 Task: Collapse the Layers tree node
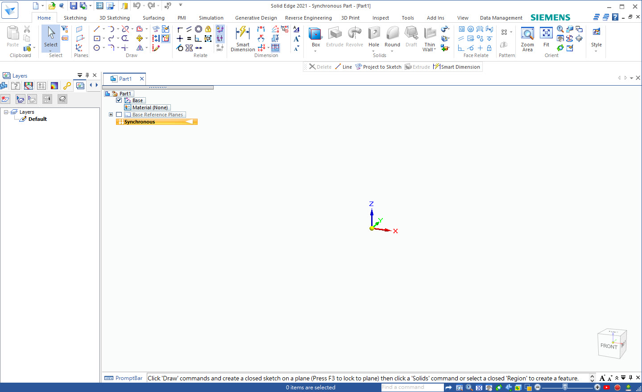click(x=6, y=112)
